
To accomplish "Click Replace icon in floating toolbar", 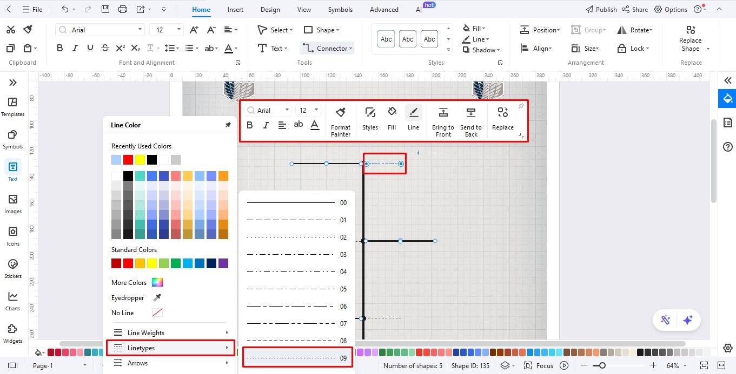I will pos(503,118).
